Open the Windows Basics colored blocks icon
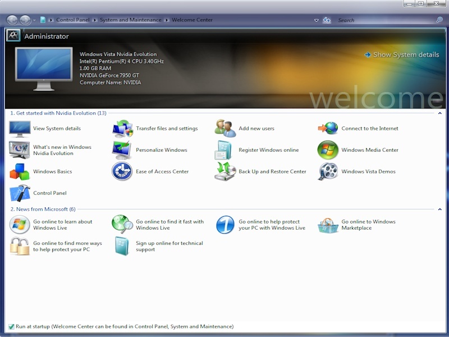The image size is (449, 337). click(20, 172)
